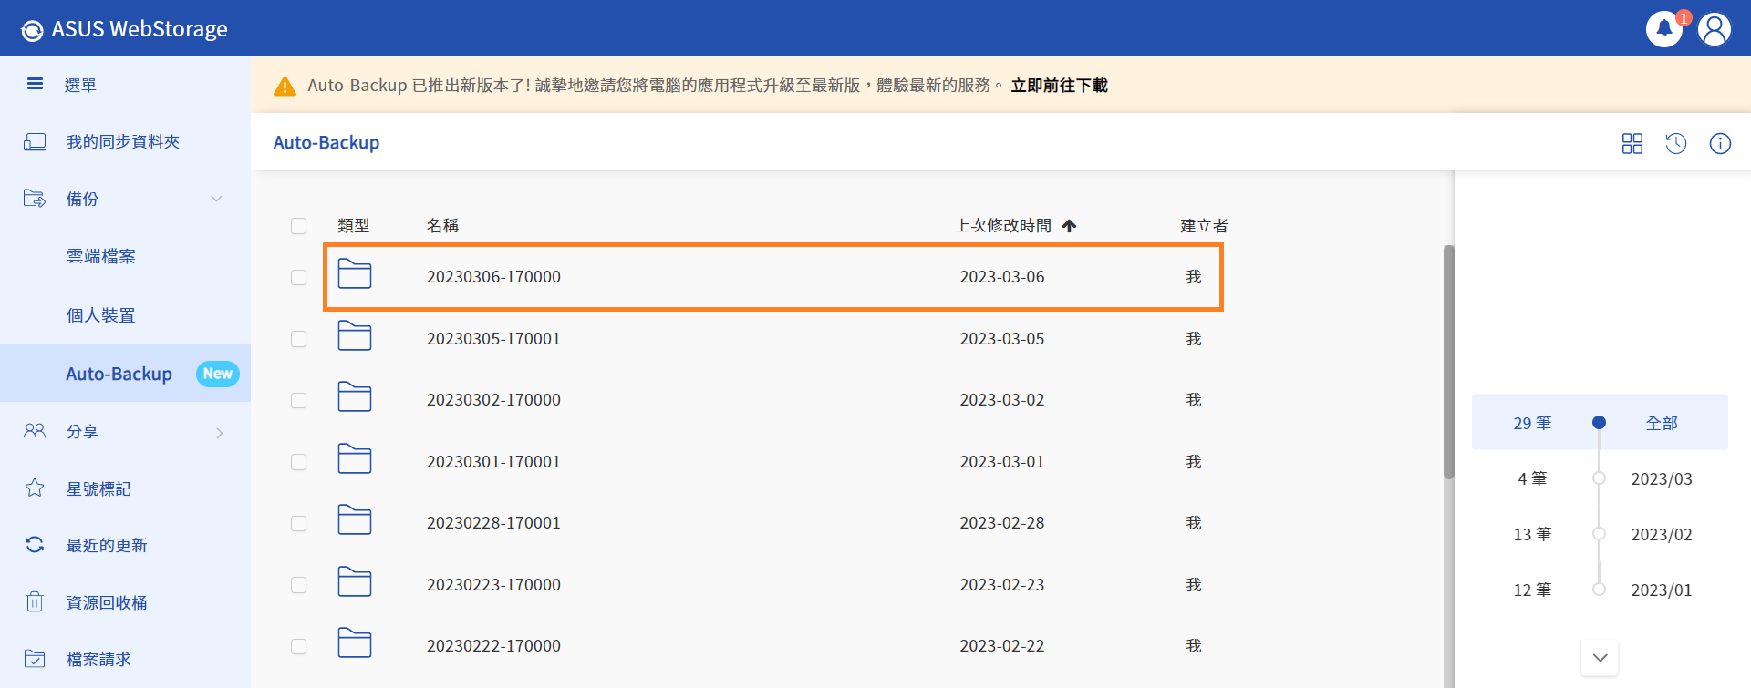This screenshot has height=688, width=1751.
Task: Click the sort arrow beside 上次修改時間
Action: (x=1070, y=225)
